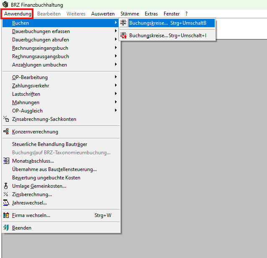Click the Zinsberechnung percent icon
Viewport: 267px width, 258px height.
pos(6,194)
